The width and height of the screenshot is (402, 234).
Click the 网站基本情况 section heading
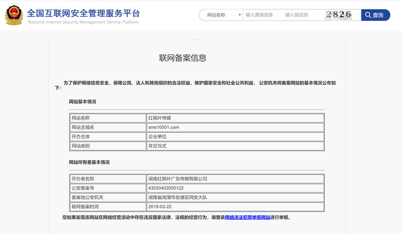[82, 102]
